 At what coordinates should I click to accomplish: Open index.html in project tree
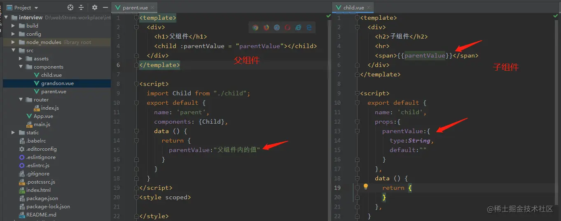38,190
